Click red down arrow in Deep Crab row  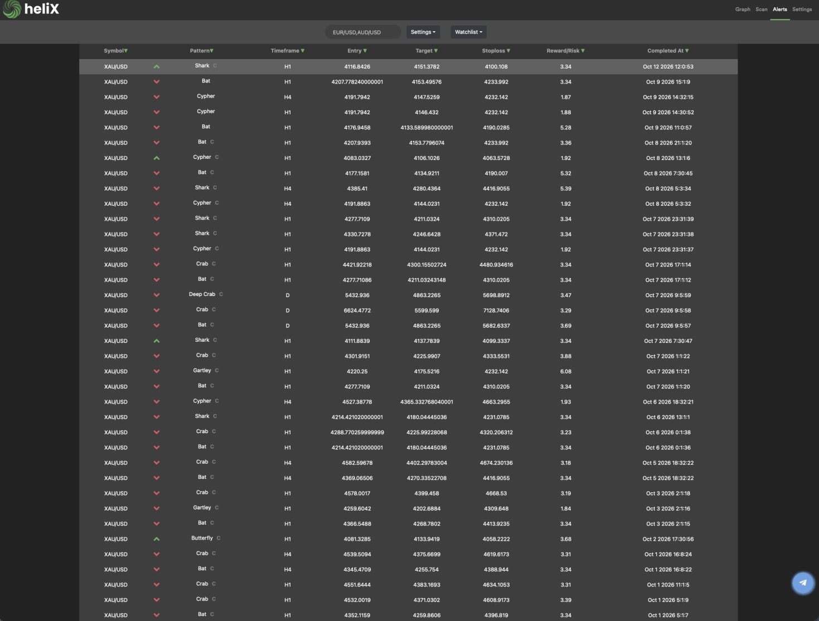coord(157,295)
